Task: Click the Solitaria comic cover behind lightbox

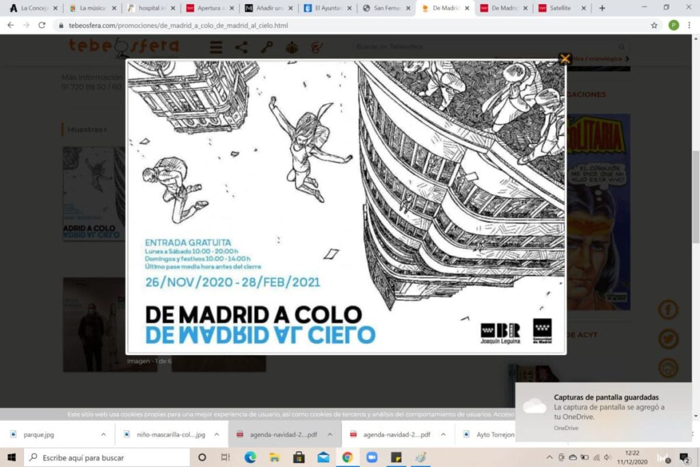Action: pos(598,212)
